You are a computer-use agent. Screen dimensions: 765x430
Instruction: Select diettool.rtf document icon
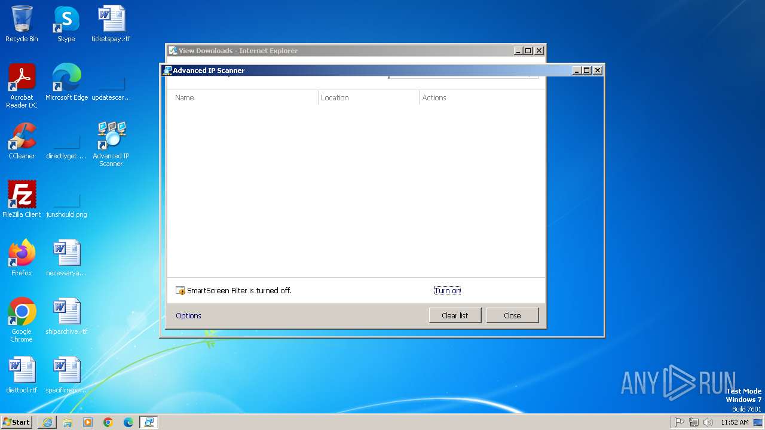click(x=22, y=375)
